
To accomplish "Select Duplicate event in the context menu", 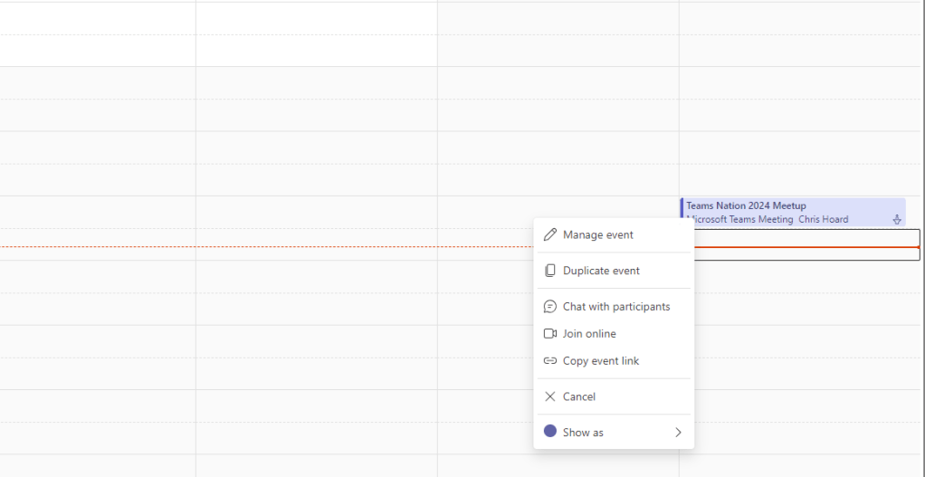I will [601, 271].
